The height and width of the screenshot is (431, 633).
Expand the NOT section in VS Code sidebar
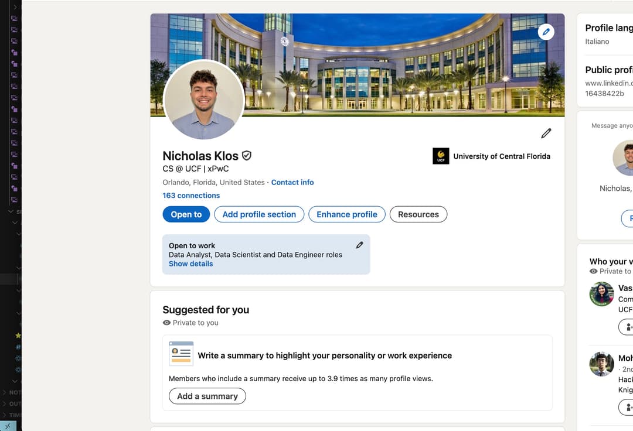coord(11,392)
